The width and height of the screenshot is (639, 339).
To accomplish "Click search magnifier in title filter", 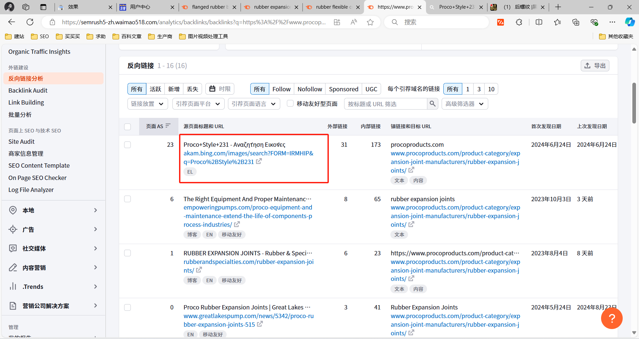I will click(x=432, y=104).
